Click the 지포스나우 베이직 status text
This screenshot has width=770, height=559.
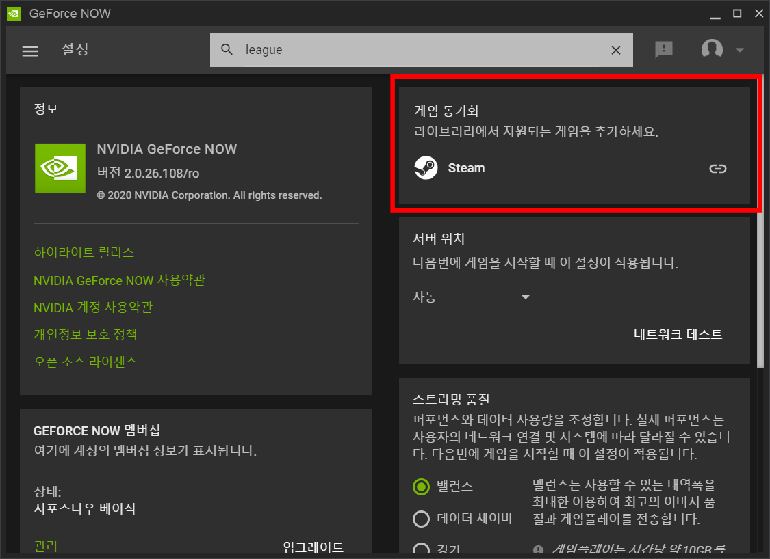pyautogui.click(x=84, y=508)
